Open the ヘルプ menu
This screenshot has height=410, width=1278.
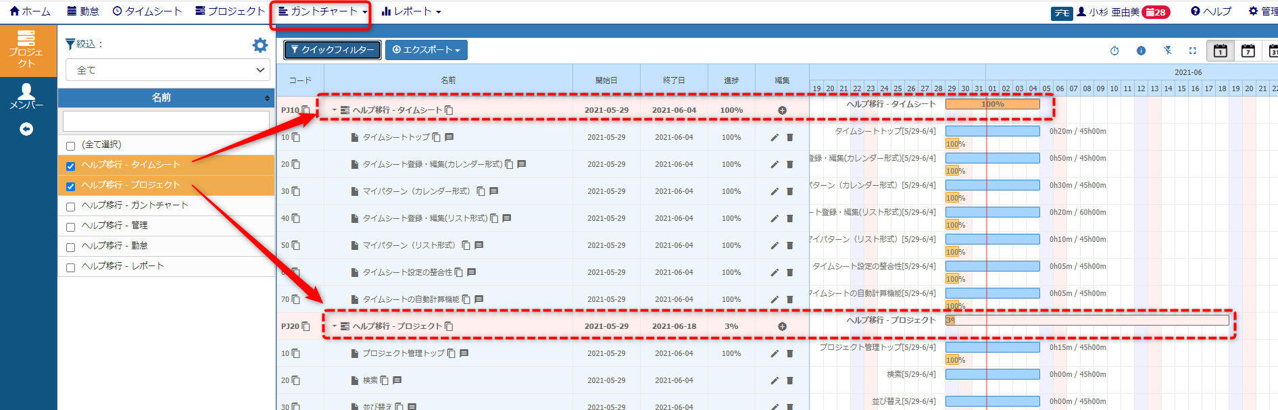[1211, 11]
